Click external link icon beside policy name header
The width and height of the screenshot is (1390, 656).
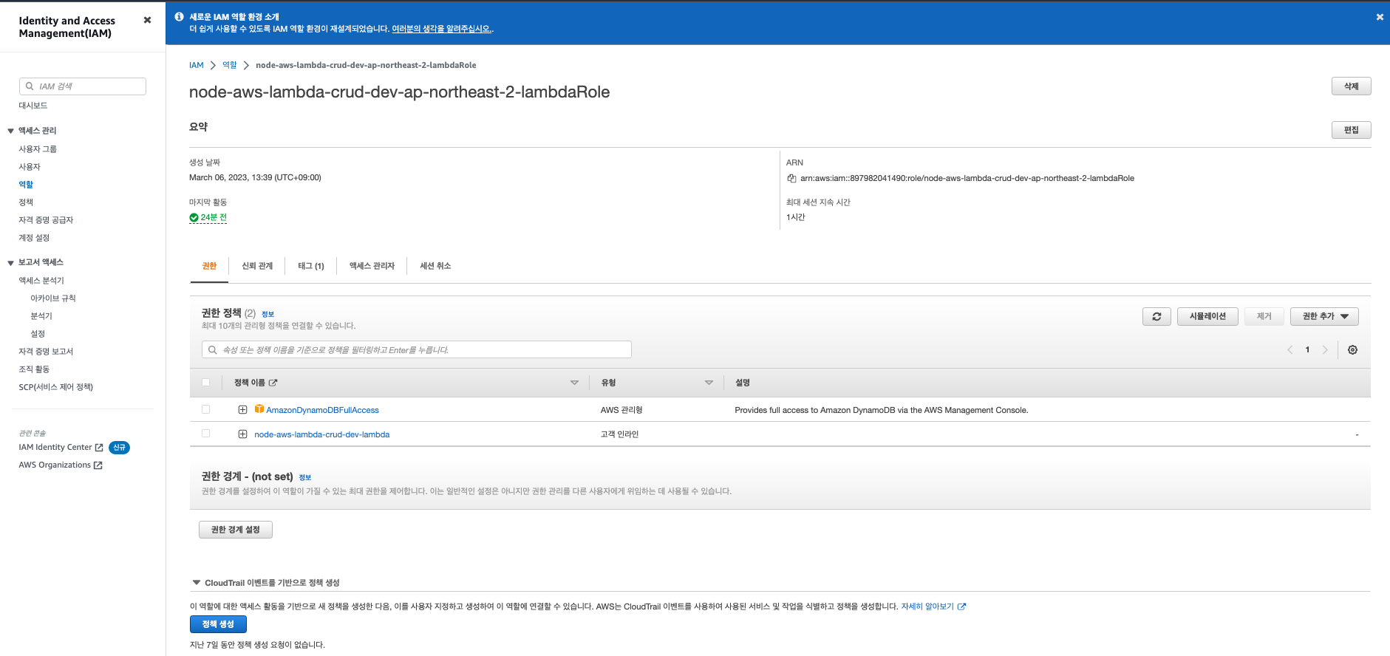[273, 383]
